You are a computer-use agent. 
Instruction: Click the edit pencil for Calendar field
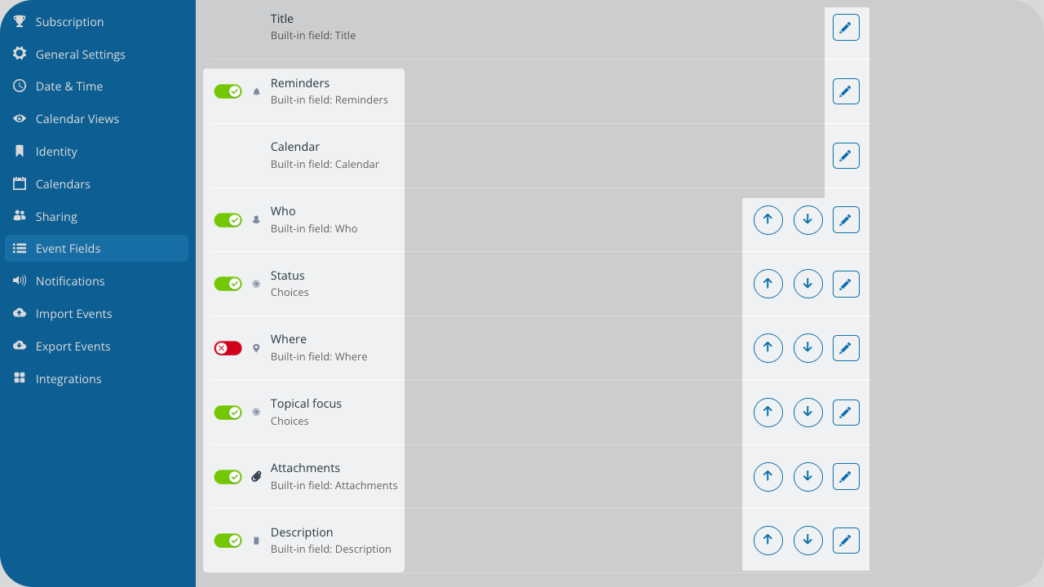point(846,155)
